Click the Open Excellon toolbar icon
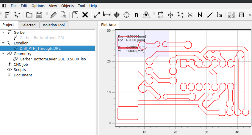Viewport: 252px width, 135px height. [x=17, y=15]
